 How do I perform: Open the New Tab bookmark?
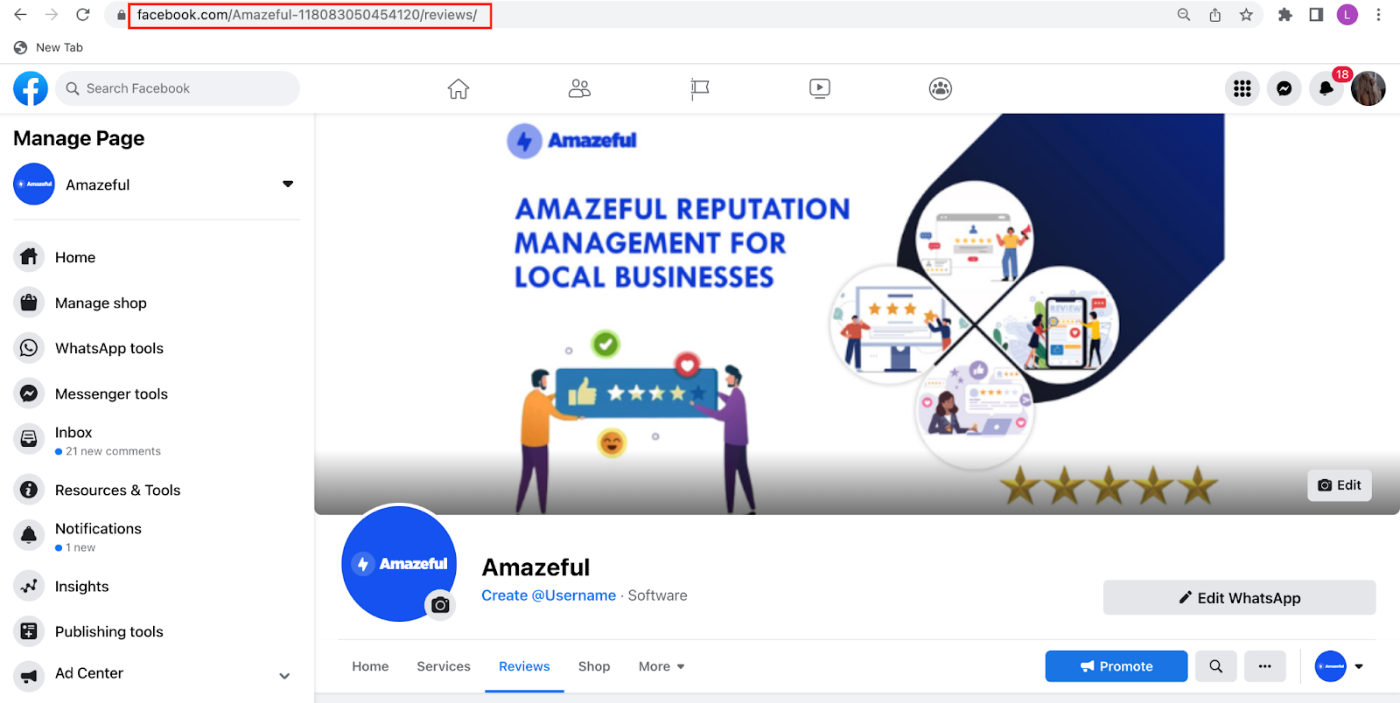49,47
